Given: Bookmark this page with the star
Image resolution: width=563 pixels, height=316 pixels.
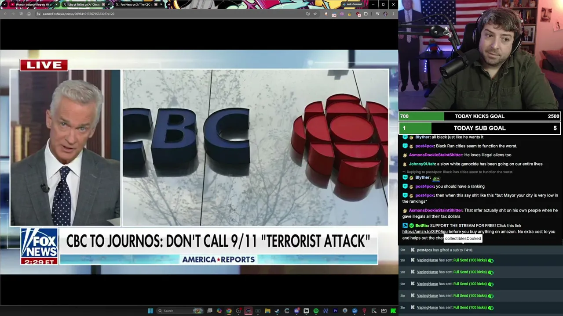Looking at the screenshot, I should pyautogui.click(x=315, y=14).
